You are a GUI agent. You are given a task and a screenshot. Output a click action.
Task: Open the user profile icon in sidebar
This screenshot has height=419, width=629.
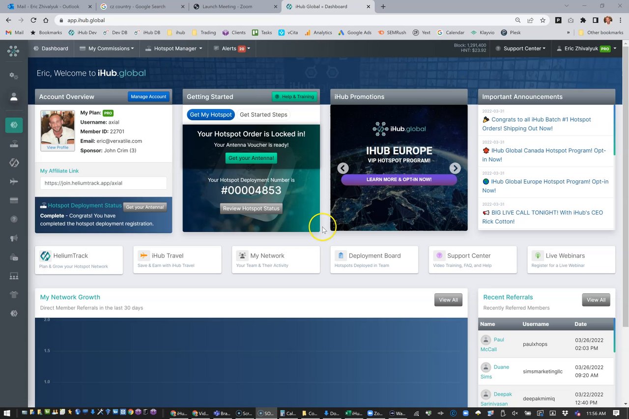[14, 97]
